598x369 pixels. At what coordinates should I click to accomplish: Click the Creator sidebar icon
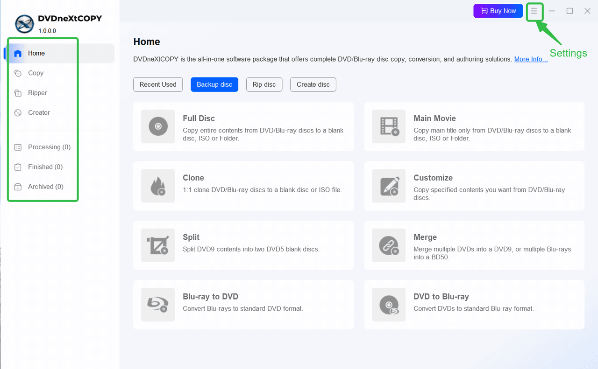pyautogui.click(x=18, y=112)
